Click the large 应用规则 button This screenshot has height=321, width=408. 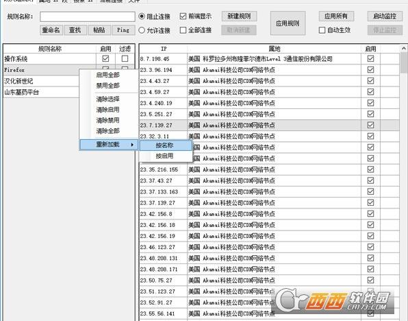click(x=288, y=23)
